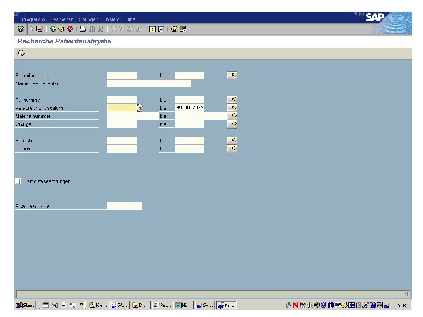
Task: Open multiple selection for the Station row
Action: (232, 149)
